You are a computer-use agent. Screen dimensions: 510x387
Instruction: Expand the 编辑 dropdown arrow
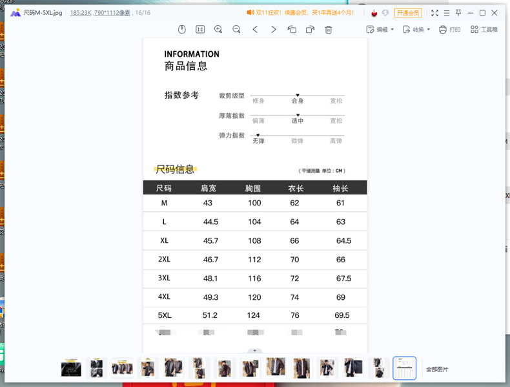coord(393,30)
